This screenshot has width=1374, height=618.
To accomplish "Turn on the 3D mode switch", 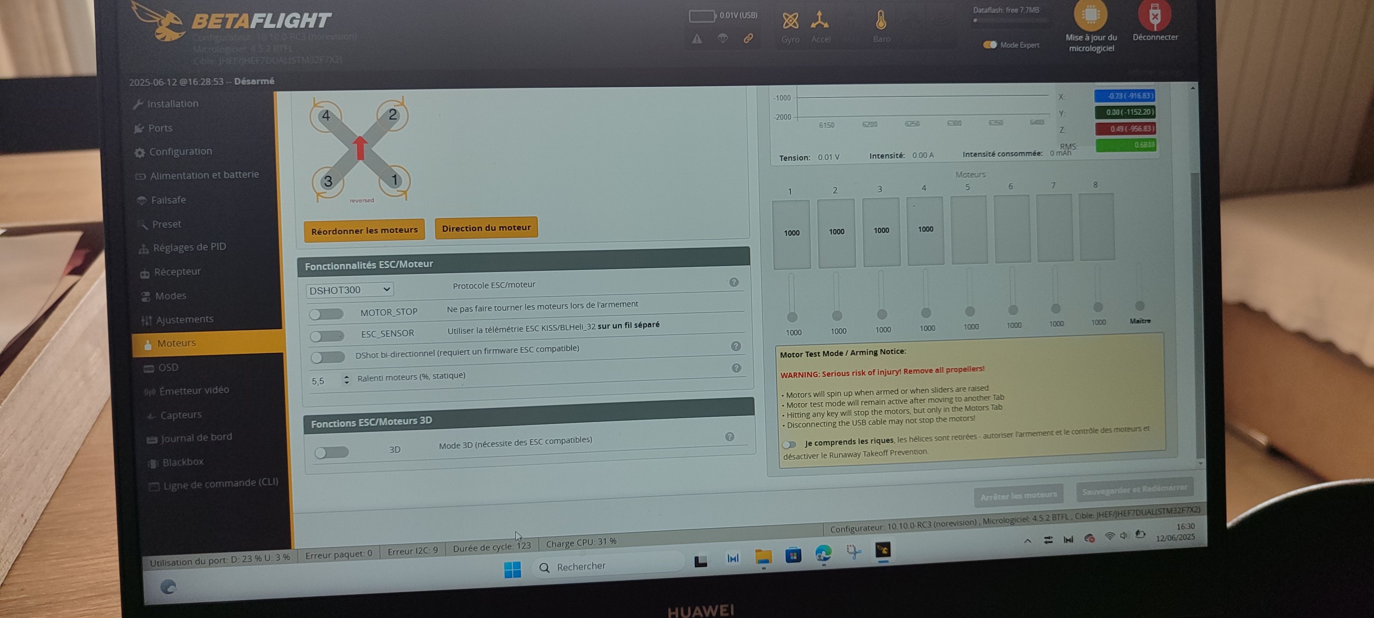I will 331,453.
